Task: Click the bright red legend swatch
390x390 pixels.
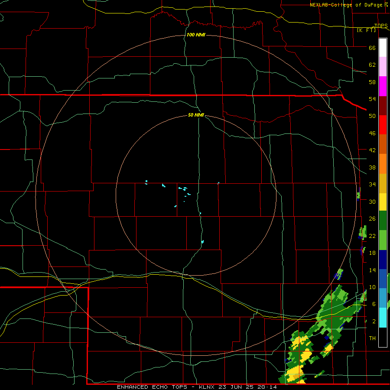Action: (x=383, y=125)
